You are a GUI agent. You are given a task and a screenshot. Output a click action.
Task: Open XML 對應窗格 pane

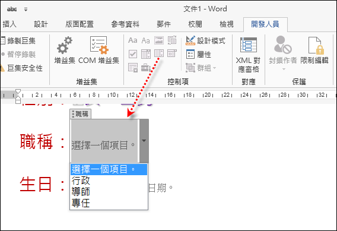[248, 55]
